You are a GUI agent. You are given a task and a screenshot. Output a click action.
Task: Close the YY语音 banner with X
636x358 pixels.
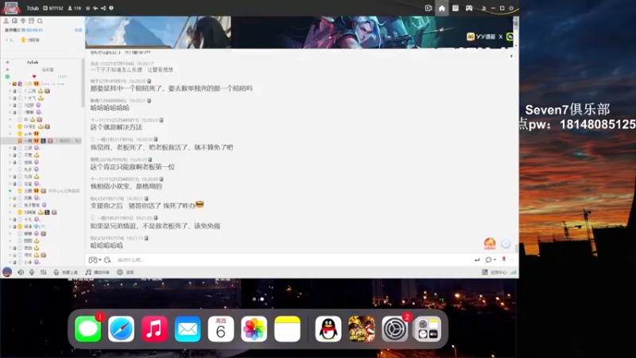[501, 37]
